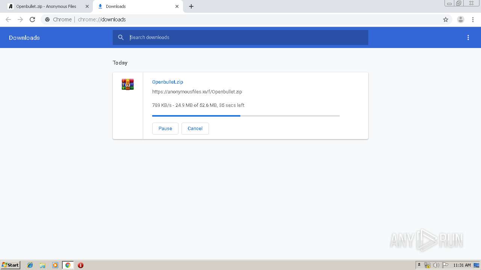This screenshot has height=270, width=481.
Task: Click the anonymousfiles.io source URL
Action: 197,91
